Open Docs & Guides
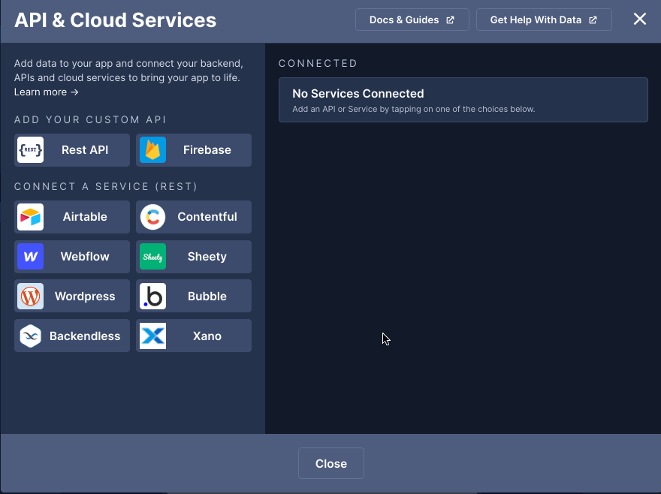The width and height of the screenshot is (661, 494). pos(412,20)
